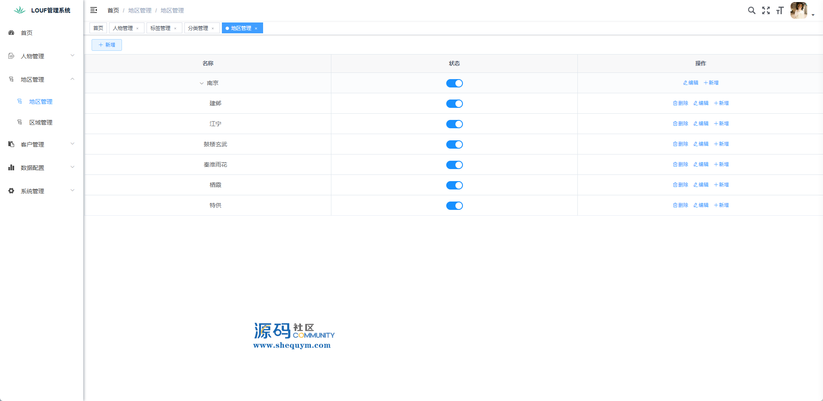The image size is (823, 401).
Task: Open the user avatar menu
Action: click(x=798, y=10)
